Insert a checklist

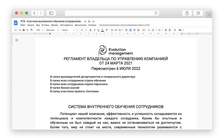[149, 30]
